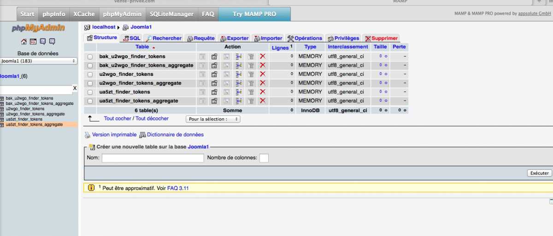This screenshot has height=236, width=553.
Task: Open the Joomla1 (183) database dropdown
Action: point(39,61)
